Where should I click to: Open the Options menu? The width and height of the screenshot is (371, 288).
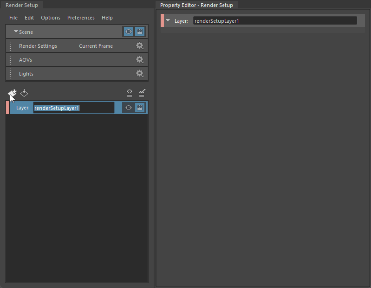[51, 18]
